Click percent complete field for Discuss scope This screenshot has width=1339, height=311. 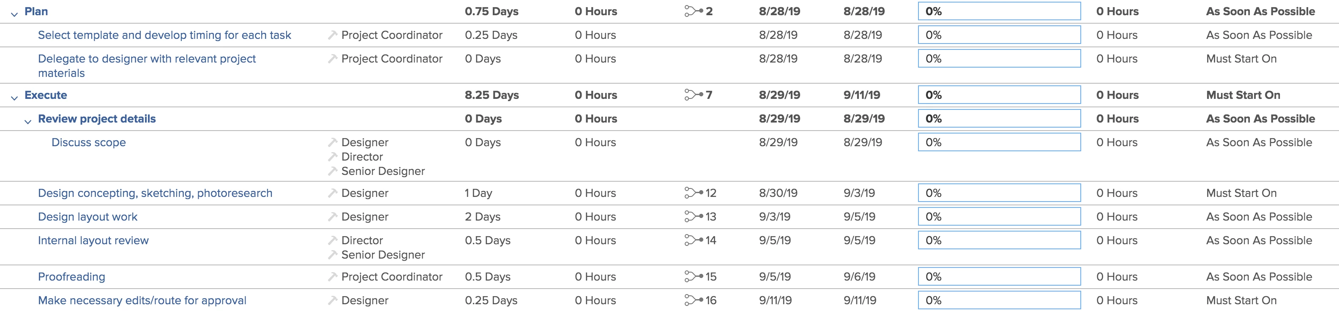tap(999, 142)
